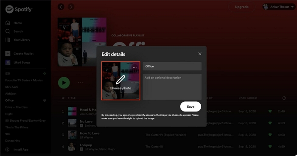
Task: Go forward with right arrow button
Action: pyautogui.click(x=71, y=7)
